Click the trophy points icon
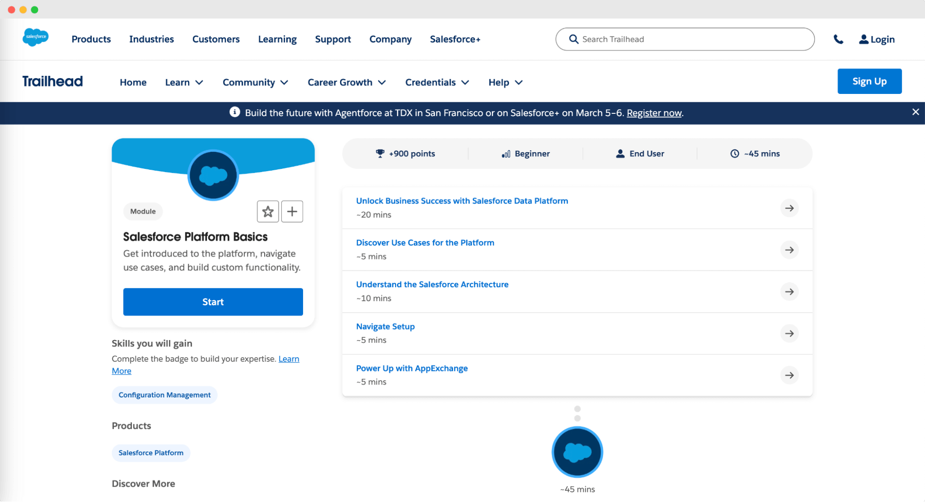Screen dimensions: 925x502 (380, 154)
